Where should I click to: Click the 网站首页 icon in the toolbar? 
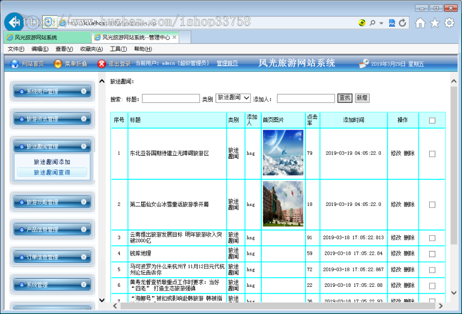tap(15, 64)
